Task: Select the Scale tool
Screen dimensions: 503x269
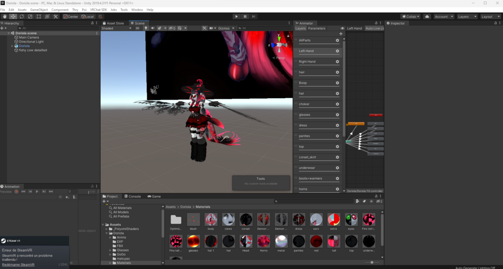Action: [x=30, y=17]
